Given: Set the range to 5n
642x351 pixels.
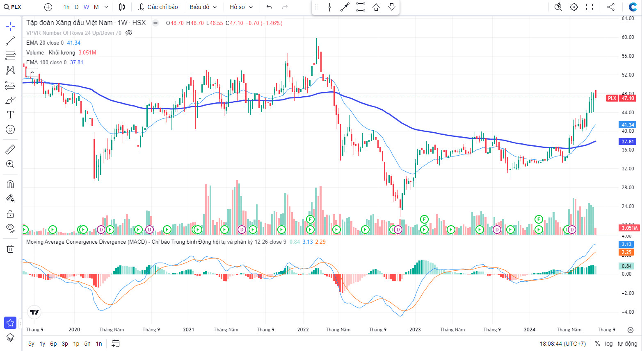Looking at the screenshot, I should point(87,344).
